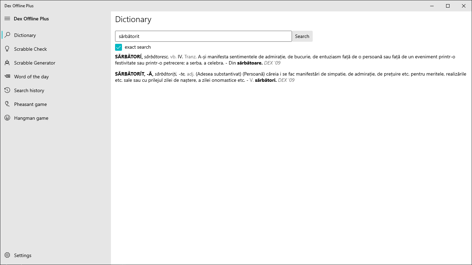Minimize the Dex Offline Plus window
Screen dimensions: 472x265
(x=432, y=6)
